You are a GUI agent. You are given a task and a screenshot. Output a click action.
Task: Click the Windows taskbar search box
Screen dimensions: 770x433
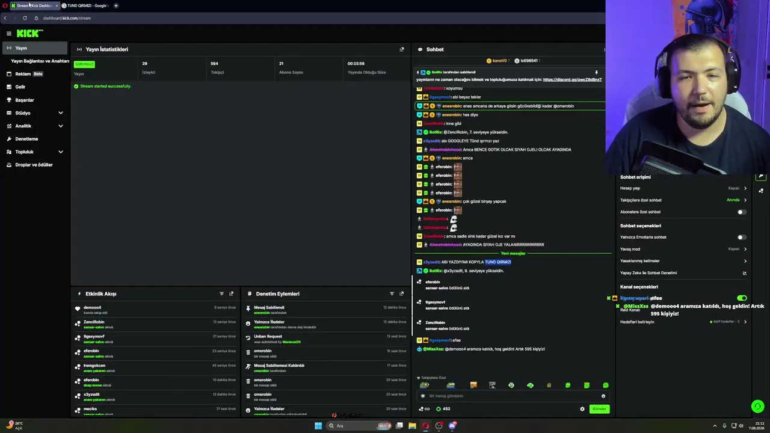click(359, 426)
